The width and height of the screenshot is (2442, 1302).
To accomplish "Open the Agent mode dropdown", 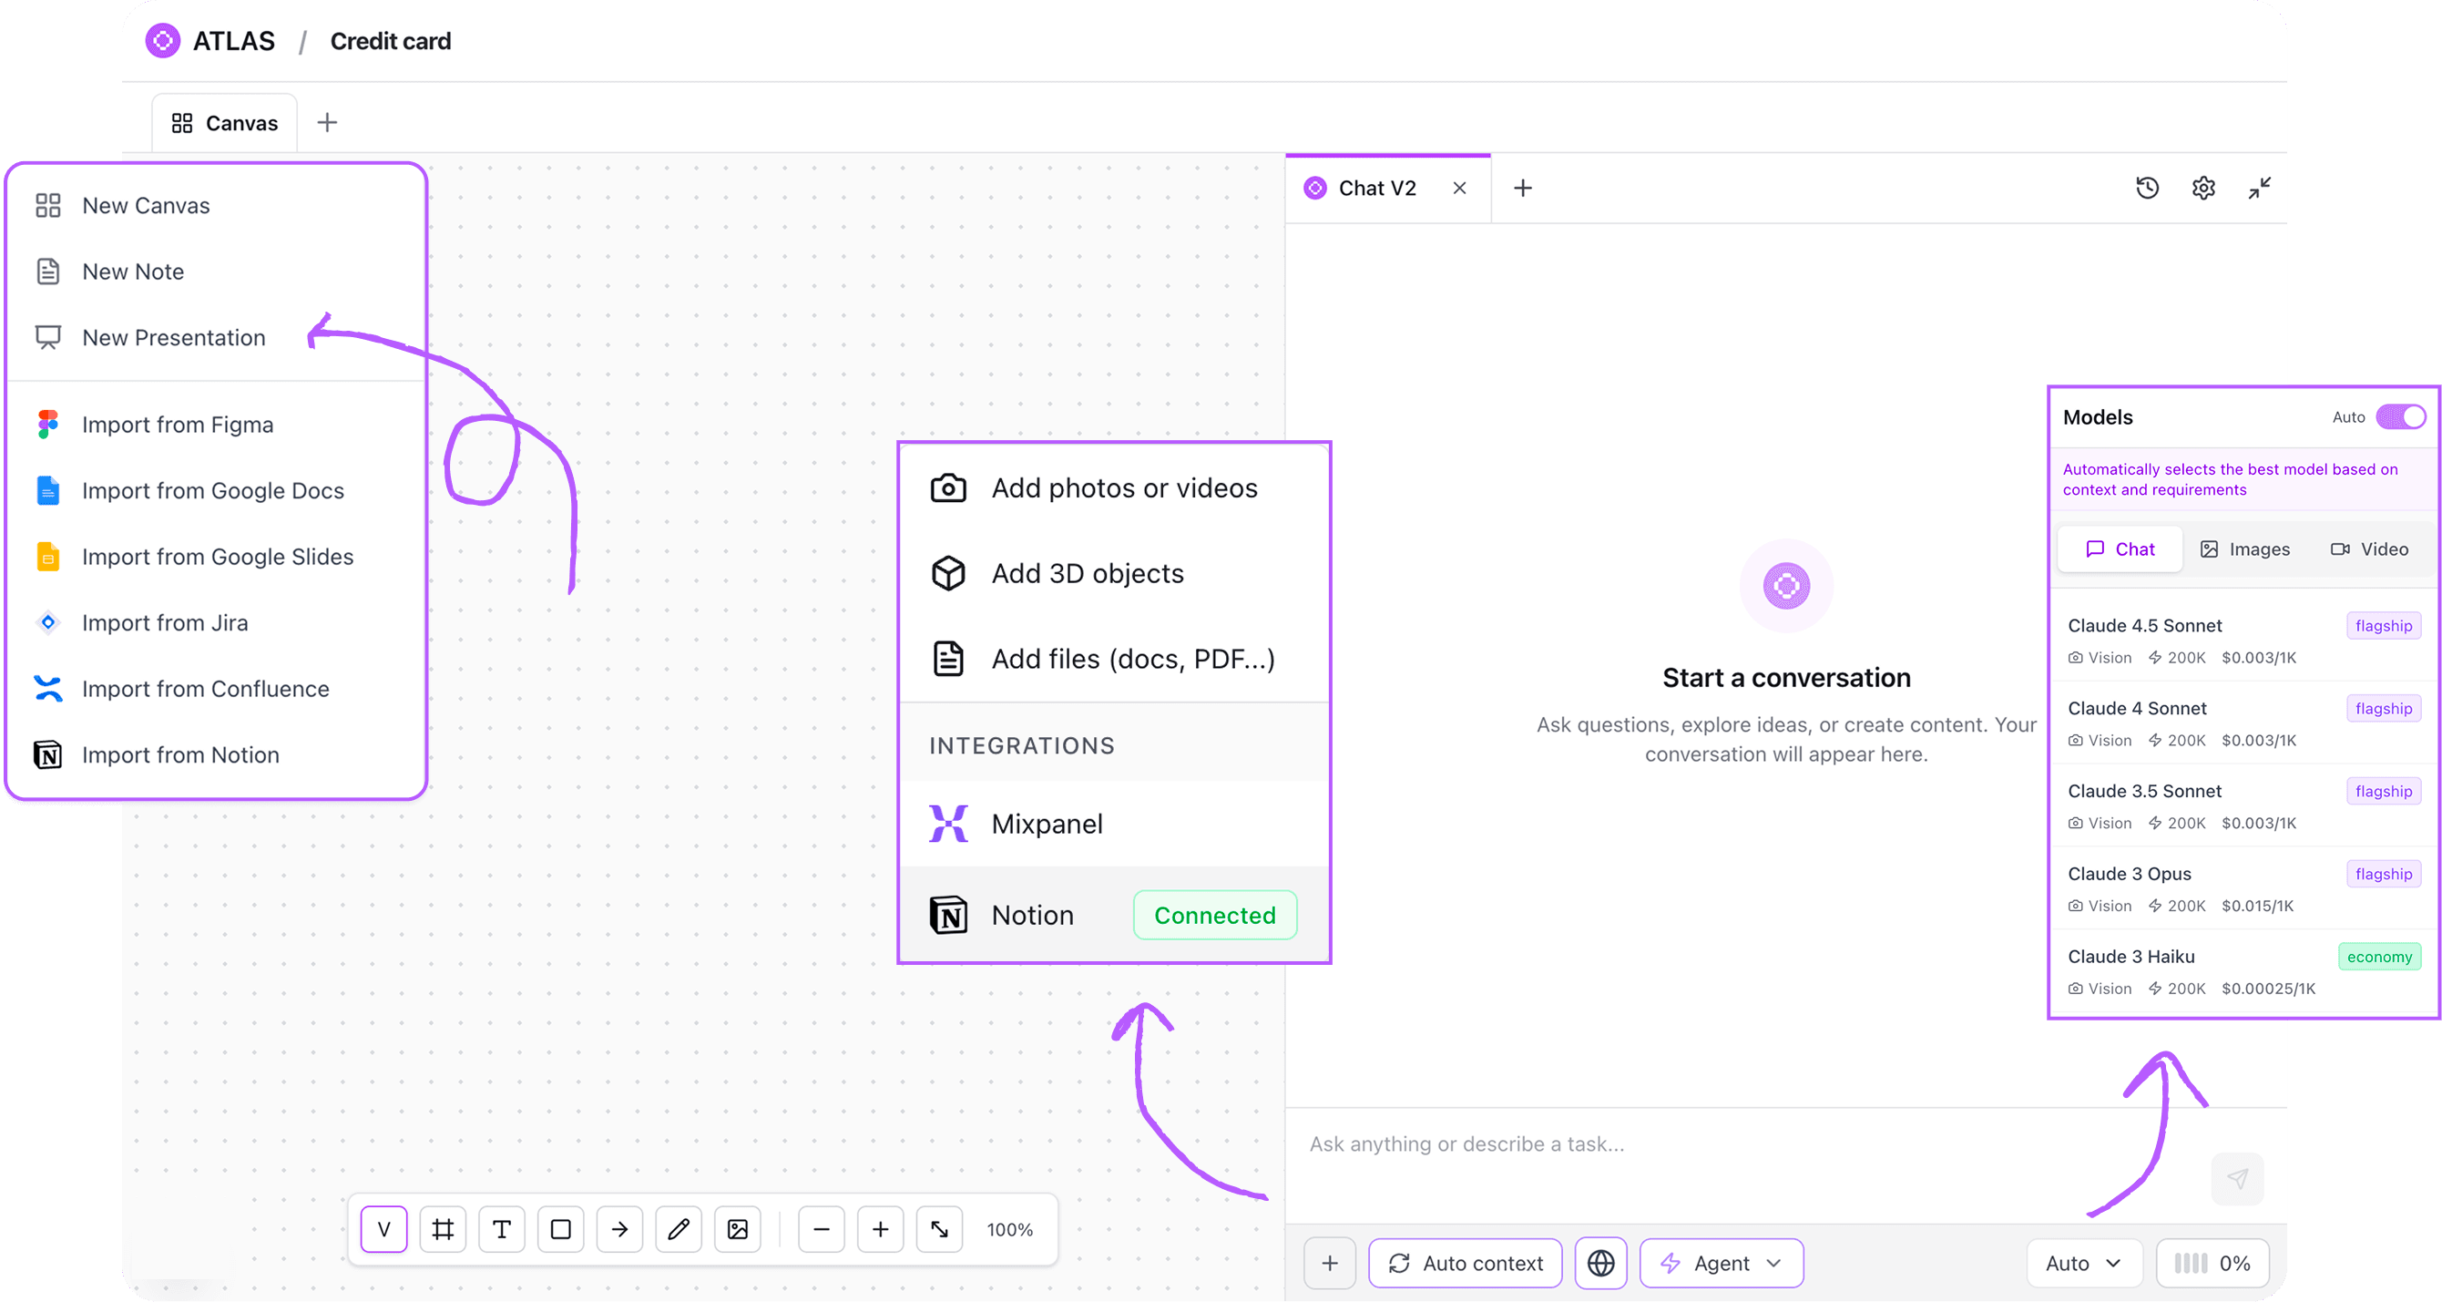I will 1721,1263.
